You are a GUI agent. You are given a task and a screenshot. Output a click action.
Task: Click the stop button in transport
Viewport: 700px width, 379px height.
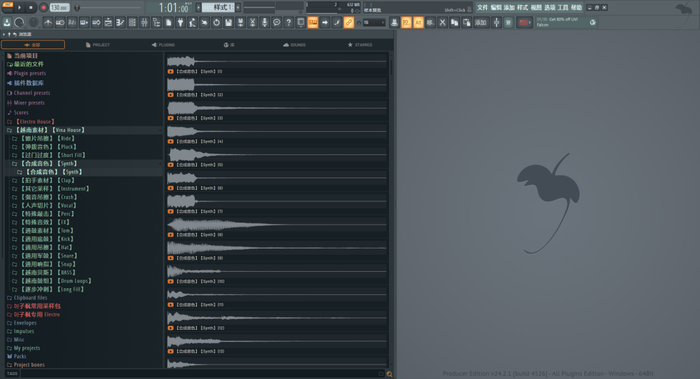pos(31,8)
